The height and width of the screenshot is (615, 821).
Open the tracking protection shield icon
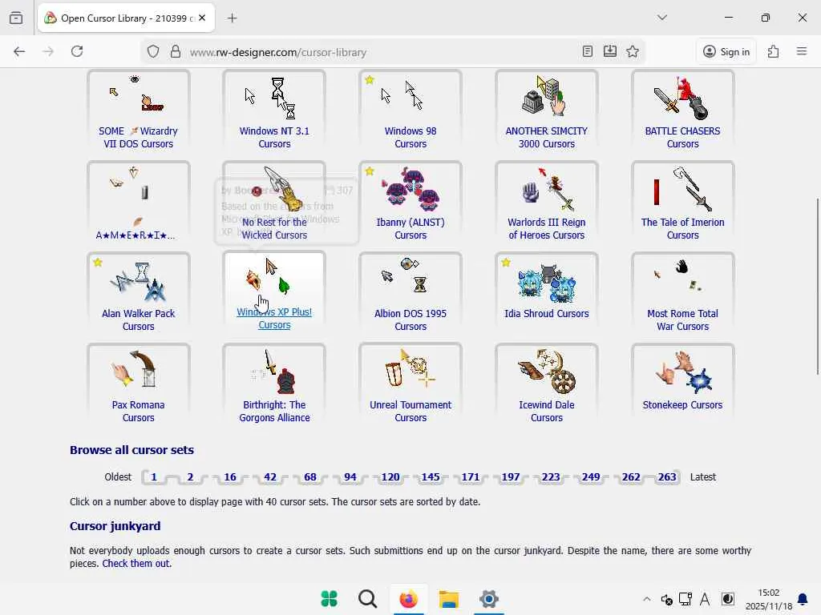tap(153, 52)
